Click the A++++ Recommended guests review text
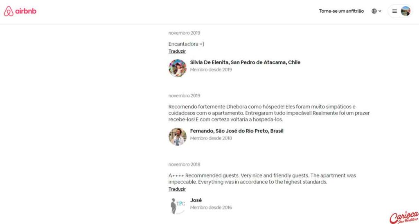Image resolution: width=419 pixels, height=224 pixels. coord(262,178)
